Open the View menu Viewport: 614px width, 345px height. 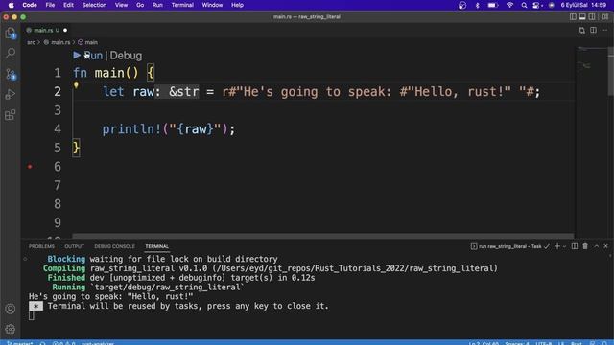(x=121, y=5)
